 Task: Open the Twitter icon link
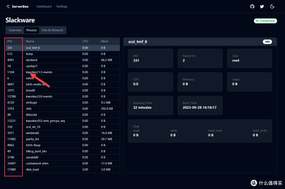[262, 7]
